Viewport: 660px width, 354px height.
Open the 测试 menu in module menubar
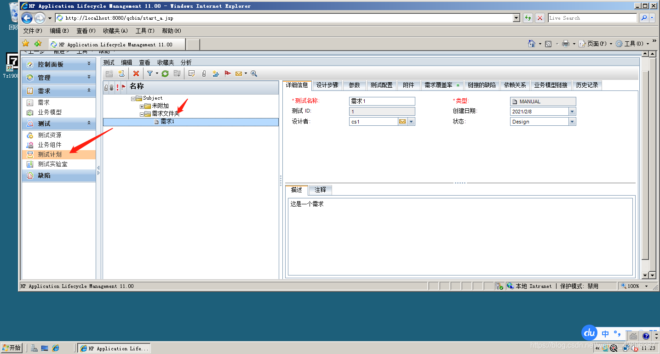[109, 62]
